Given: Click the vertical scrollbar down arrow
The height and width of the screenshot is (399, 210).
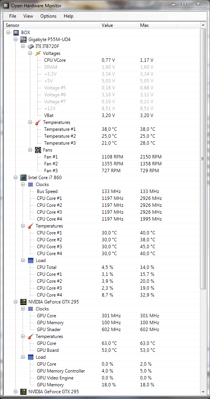Looking at the screenshot, I should tap(203, 392).
